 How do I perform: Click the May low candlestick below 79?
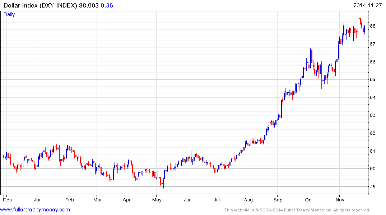tap(163, 183)
